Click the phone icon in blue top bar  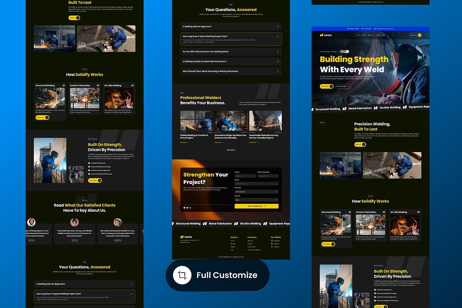tap(362, 28)
